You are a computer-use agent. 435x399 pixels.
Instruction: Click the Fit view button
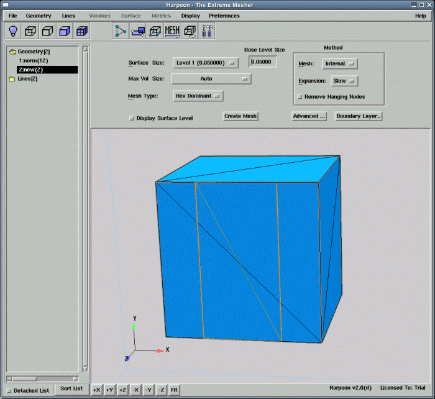(174, 390)
